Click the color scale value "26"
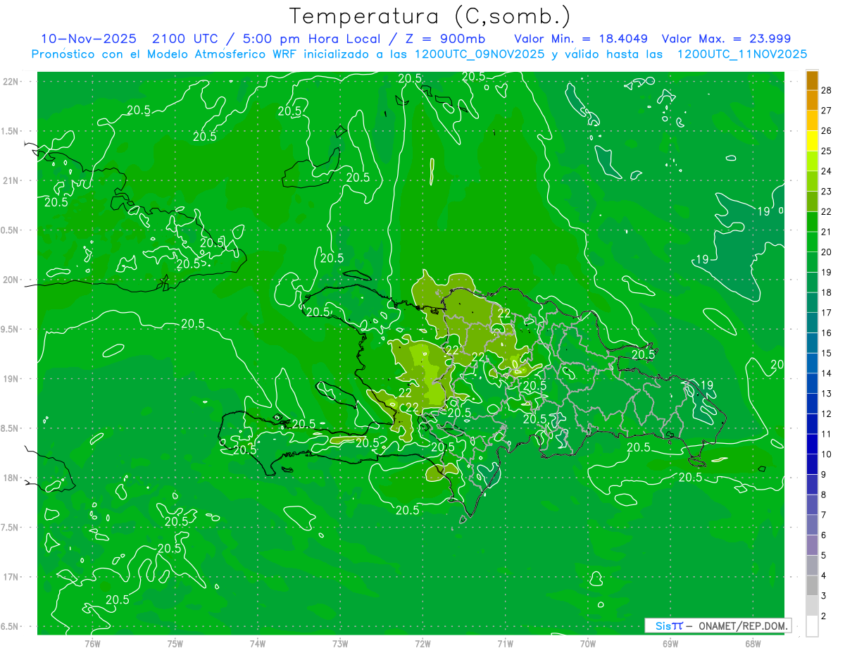The image size is (845, 653). tap(826, 130)
